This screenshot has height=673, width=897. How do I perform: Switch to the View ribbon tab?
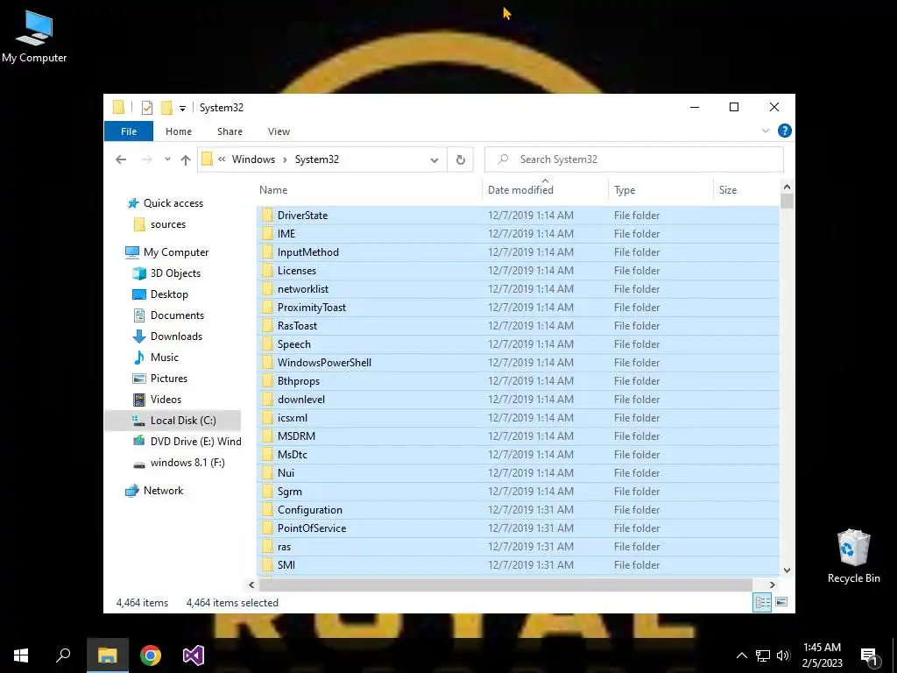tap(279, 131)
